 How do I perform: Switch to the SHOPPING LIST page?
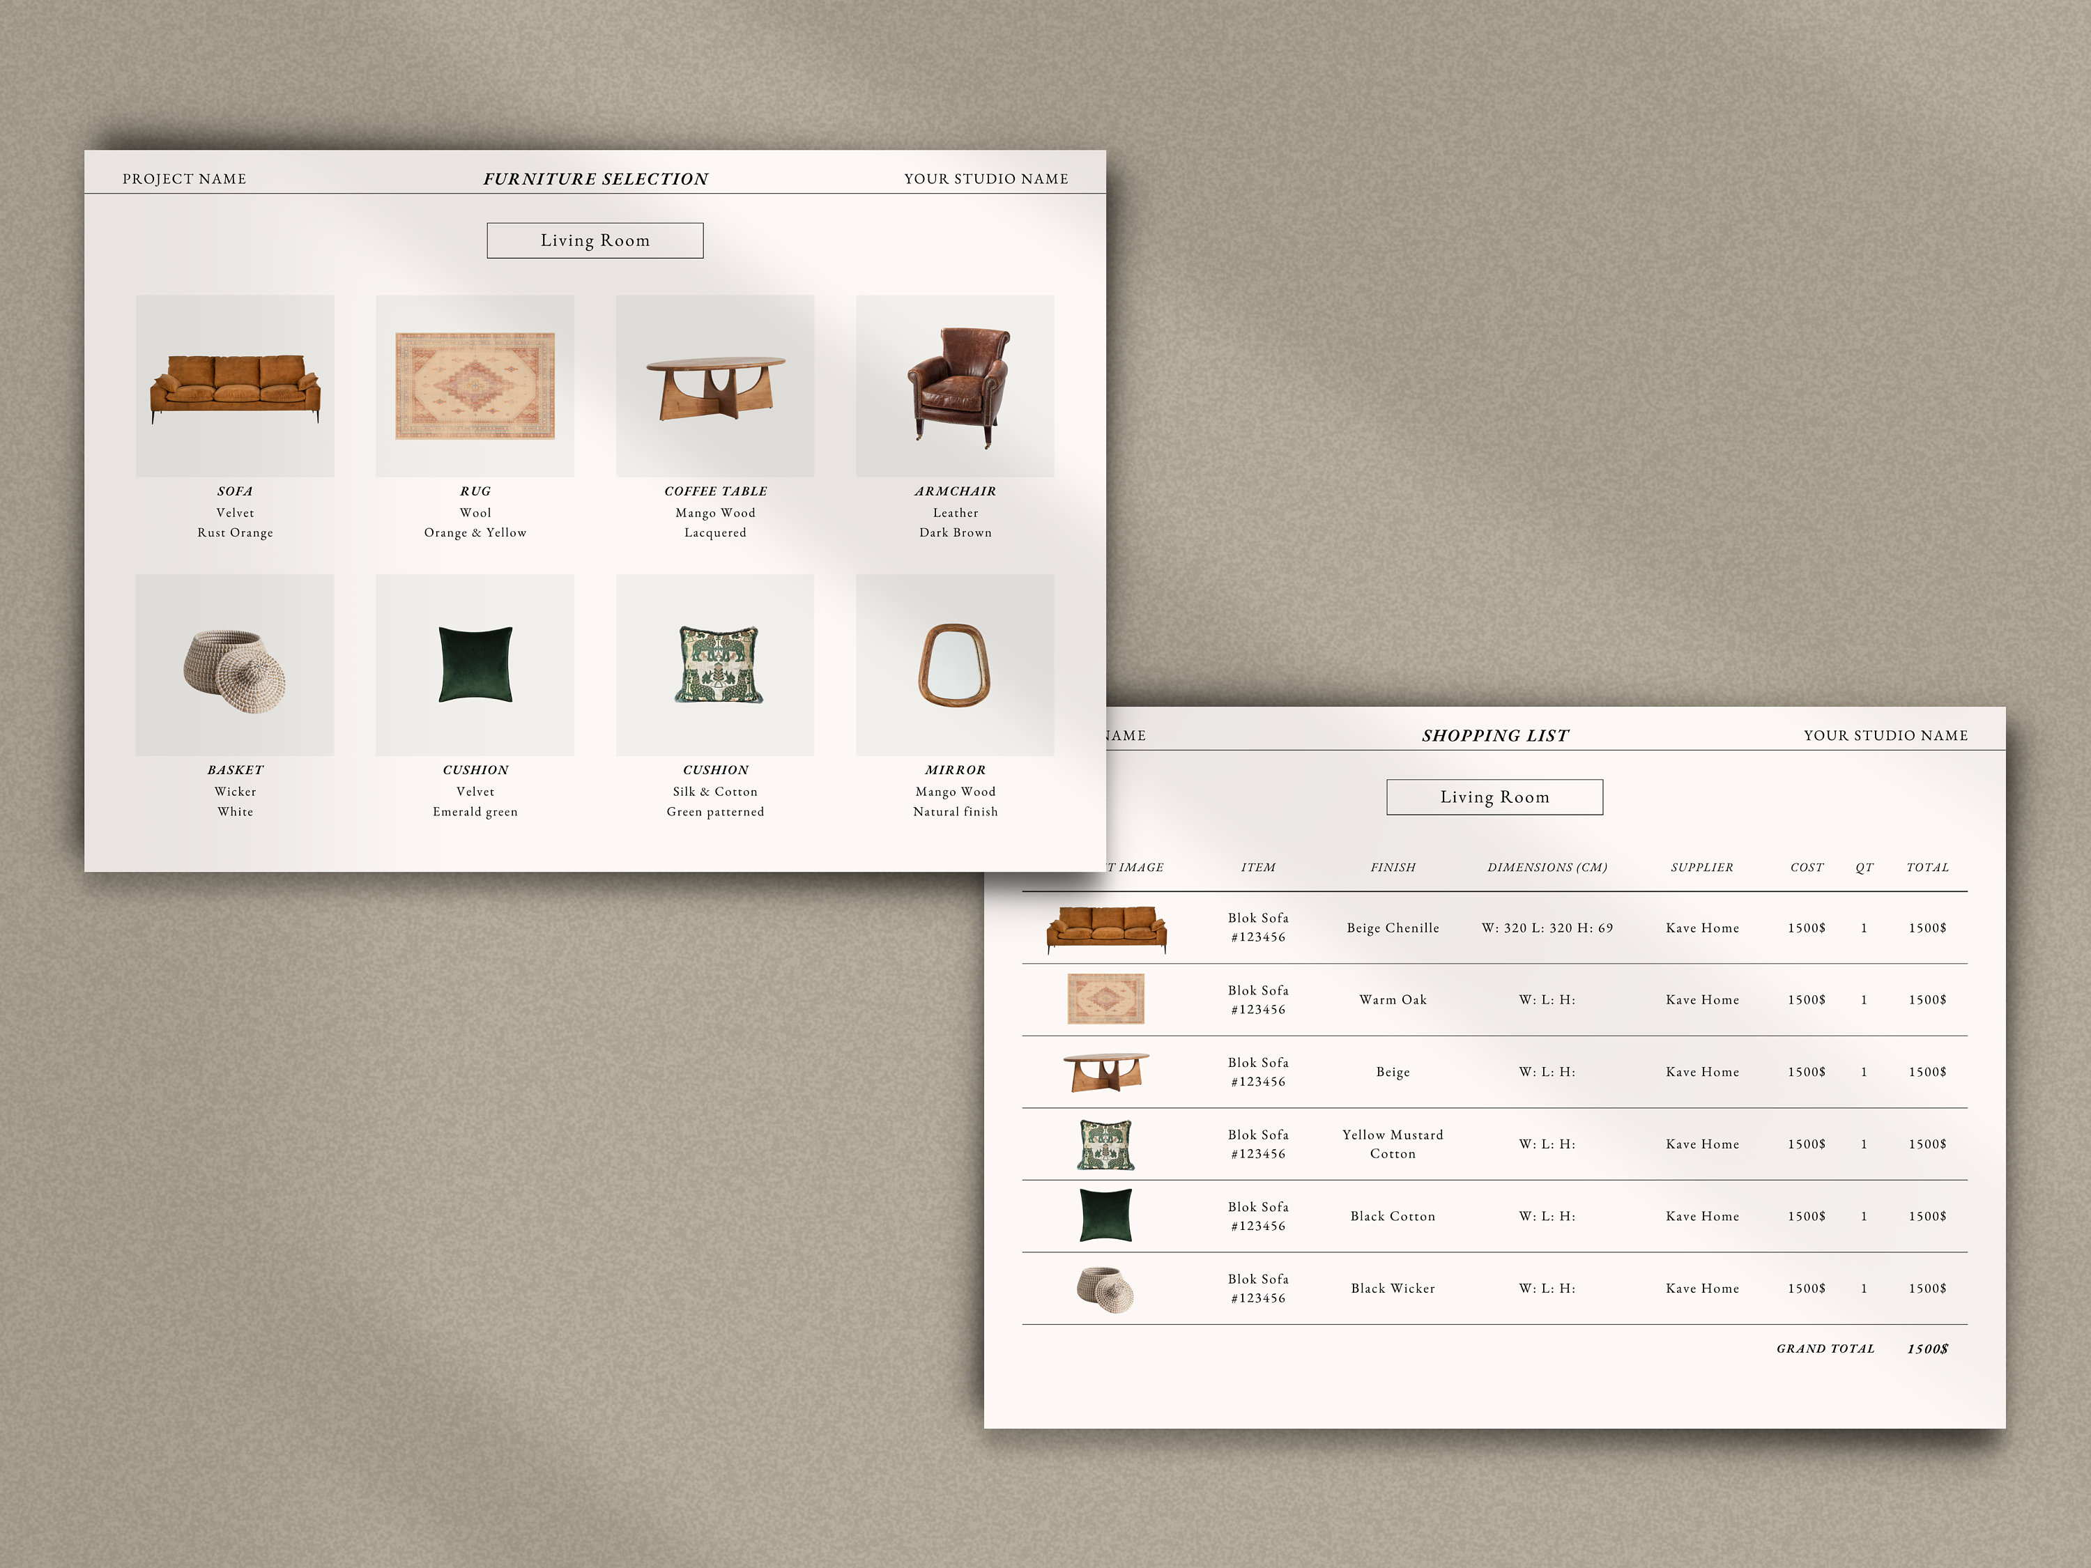1494,735
